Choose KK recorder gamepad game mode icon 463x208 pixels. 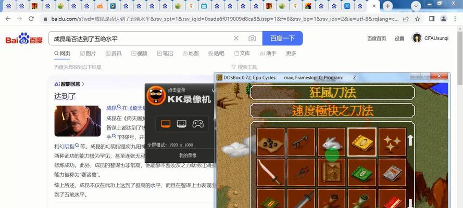(198, 124)
